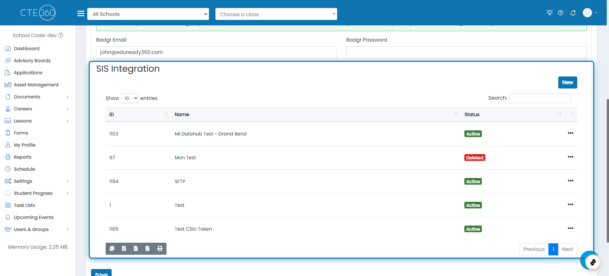609x276 pixels.
Task: Click the ID cell "1104"
Action: [x=114, y=181]
